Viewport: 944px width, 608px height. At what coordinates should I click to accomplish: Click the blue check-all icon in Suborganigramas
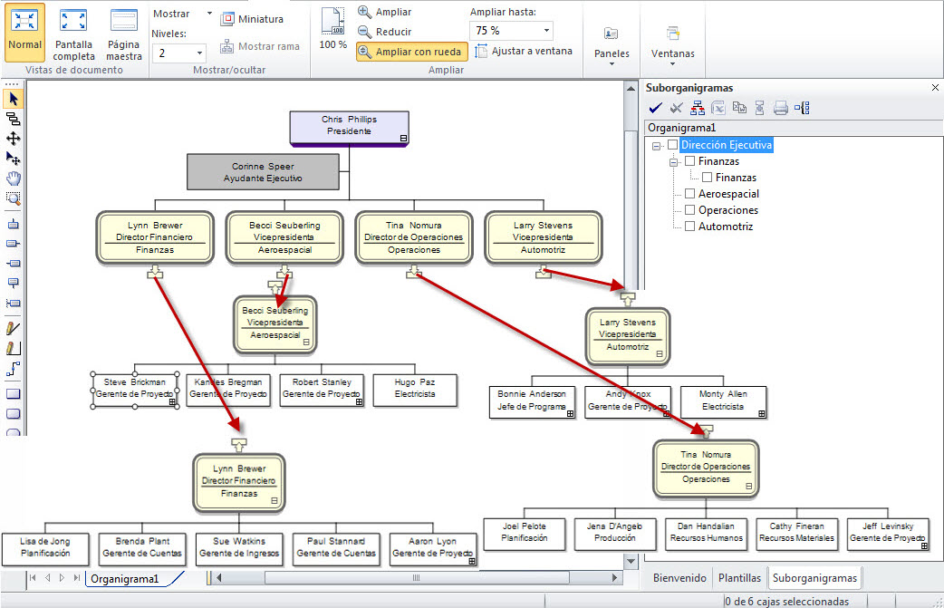tap(655, 109)
